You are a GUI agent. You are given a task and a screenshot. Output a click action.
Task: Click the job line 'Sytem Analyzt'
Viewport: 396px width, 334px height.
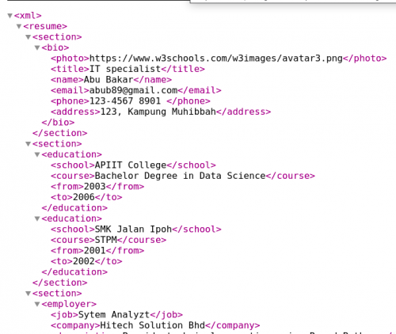(116, 315)
